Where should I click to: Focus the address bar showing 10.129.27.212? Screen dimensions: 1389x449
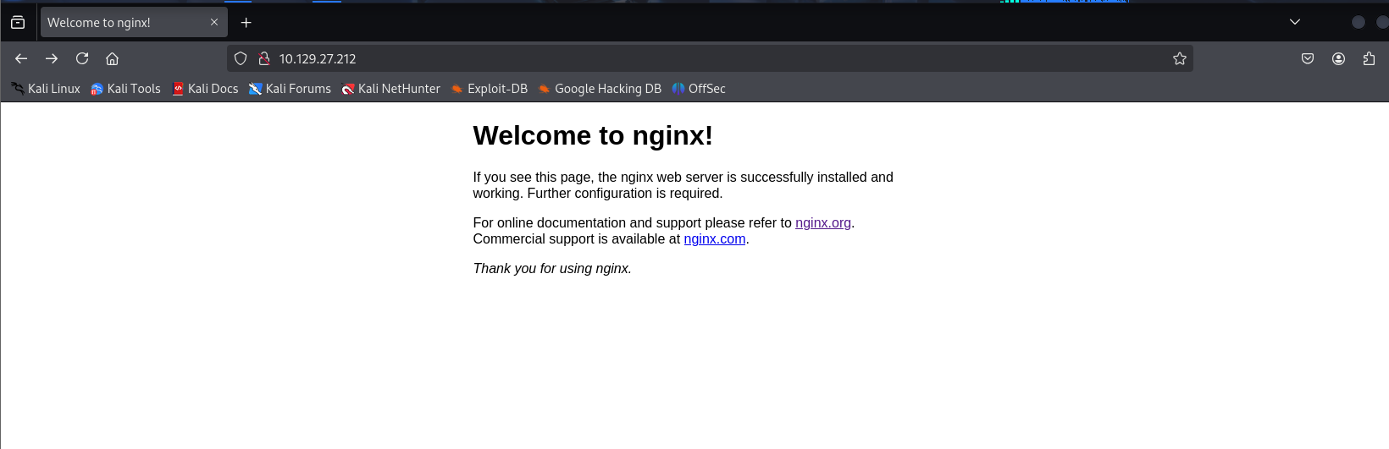(710, 58)
